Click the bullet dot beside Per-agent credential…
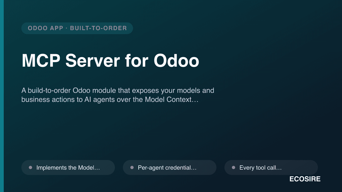Screen dimensions: 342x192 click(132, 167)
